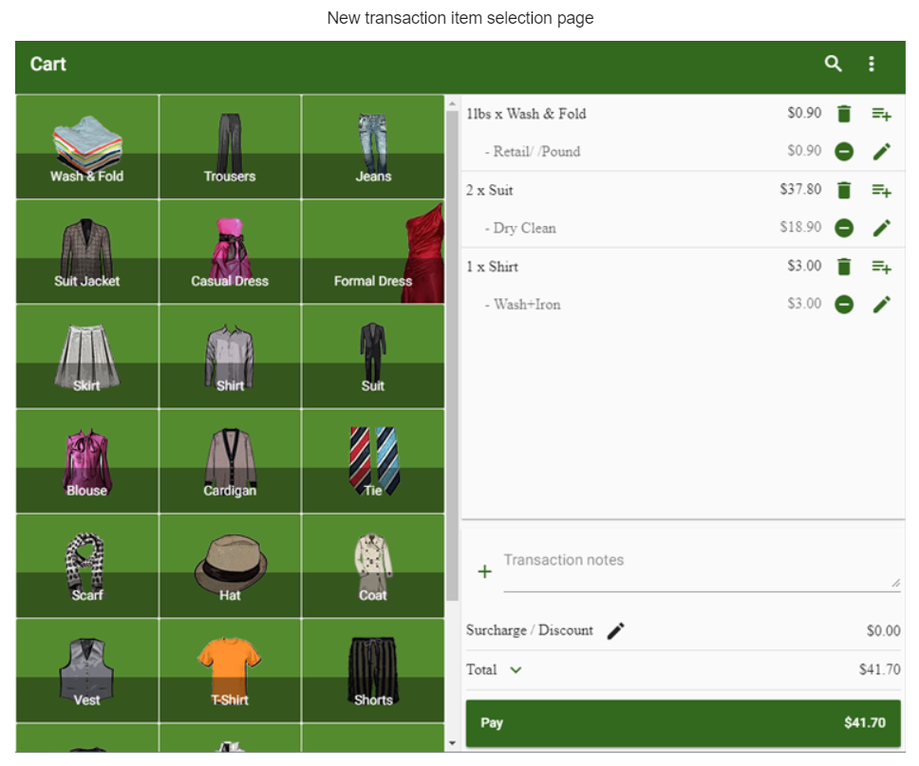Open the three-dot overflow menu
The image size is (919, 766).
pyautogui.click(x=871, y=64)
